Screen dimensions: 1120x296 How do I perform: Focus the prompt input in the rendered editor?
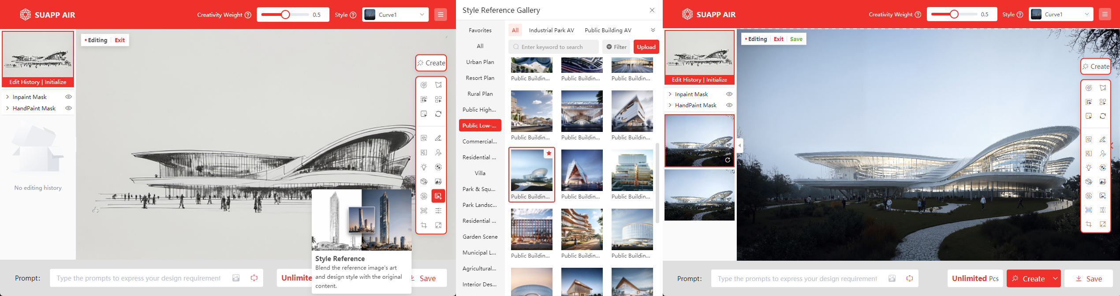pyautogui.click(x=815, y=278)
